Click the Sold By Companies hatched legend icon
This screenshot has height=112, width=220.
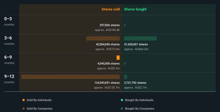[24, 109]
